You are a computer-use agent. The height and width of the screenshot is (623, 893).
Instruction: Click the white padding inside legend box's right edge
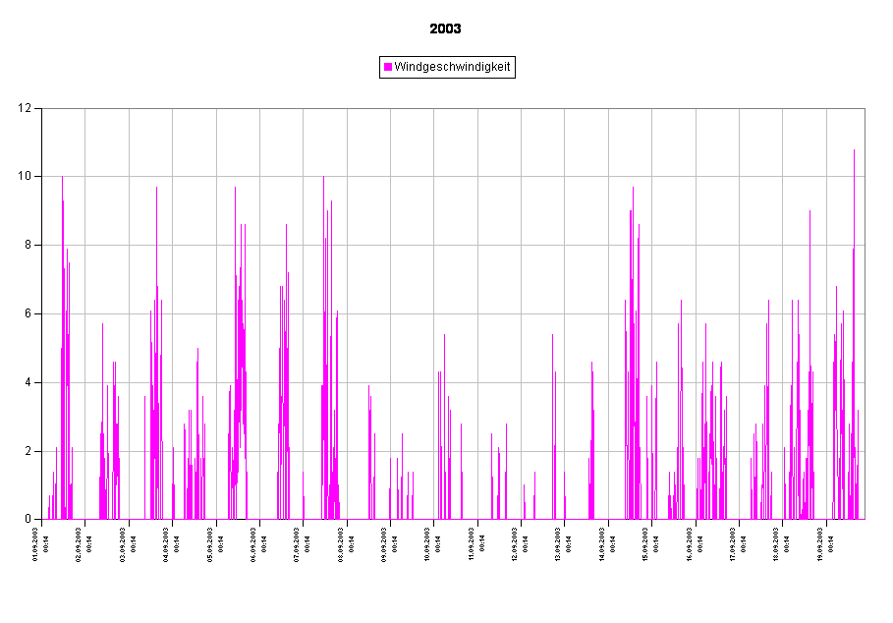[x=512, y=67]
